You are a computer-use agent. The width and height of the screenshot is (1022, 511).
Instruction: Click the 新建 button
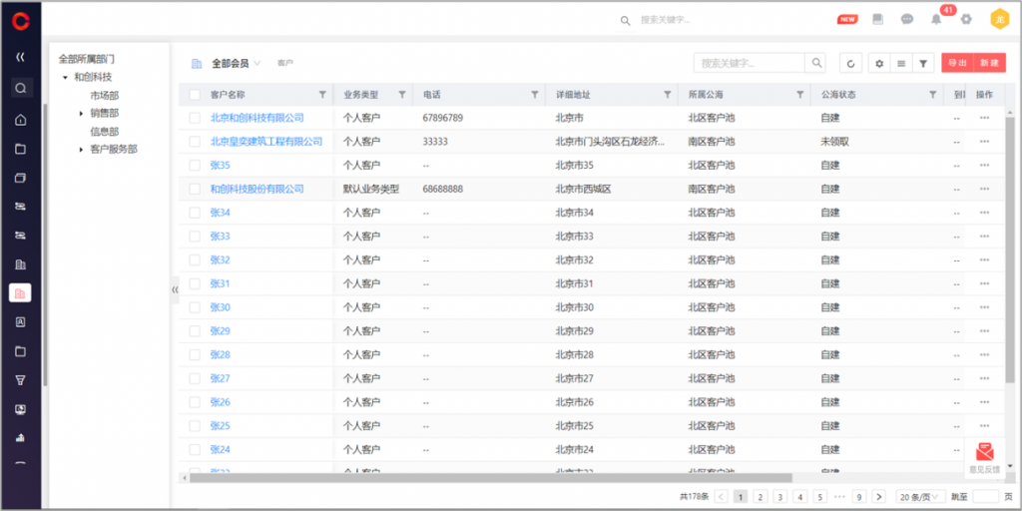pos(989,63)
